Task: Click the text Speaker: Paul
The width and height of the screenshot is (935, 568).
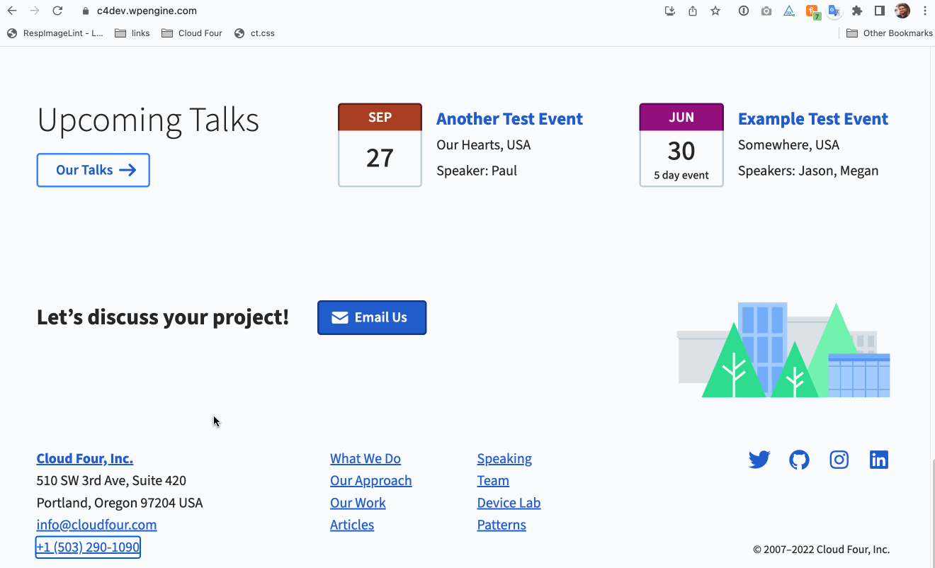Action: click(477, 171)
